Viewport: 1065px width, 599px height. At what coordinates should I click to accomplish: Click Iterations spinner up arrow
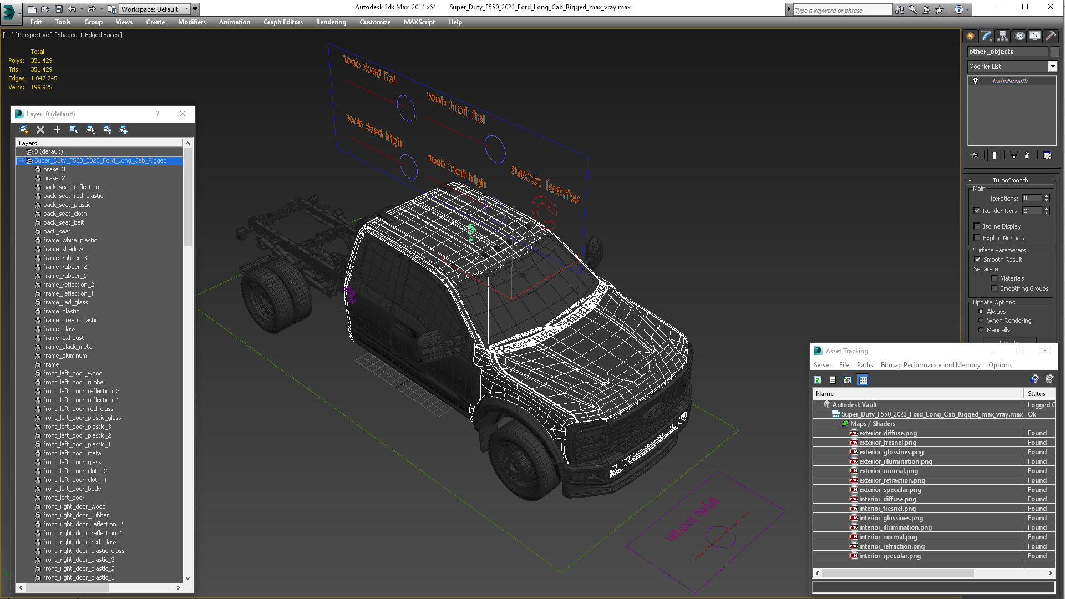click(x=1046, y=196)
